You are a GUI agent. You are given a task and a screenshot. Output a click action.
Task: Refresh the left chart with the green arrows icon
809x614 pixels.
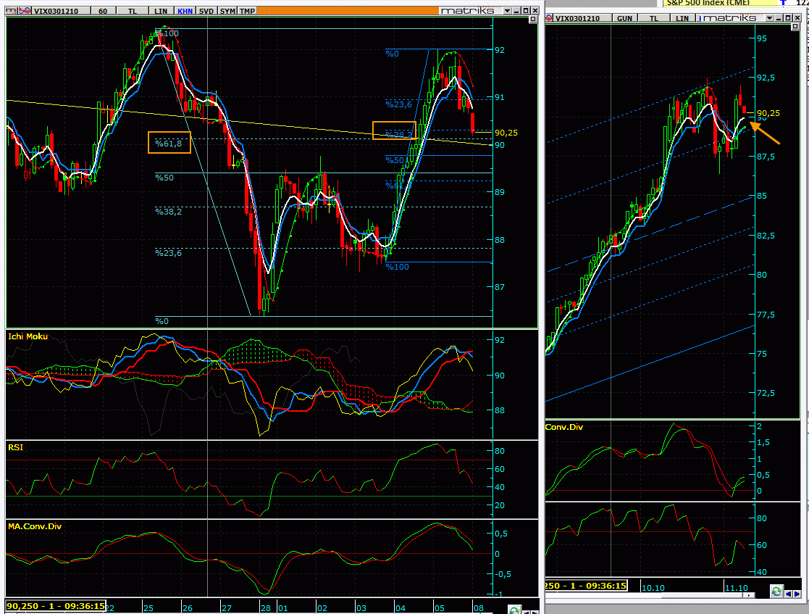pyautogui.click(x=514, y=610)
